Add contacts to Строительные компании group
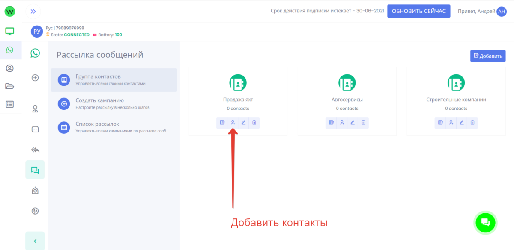 (451, 123)
